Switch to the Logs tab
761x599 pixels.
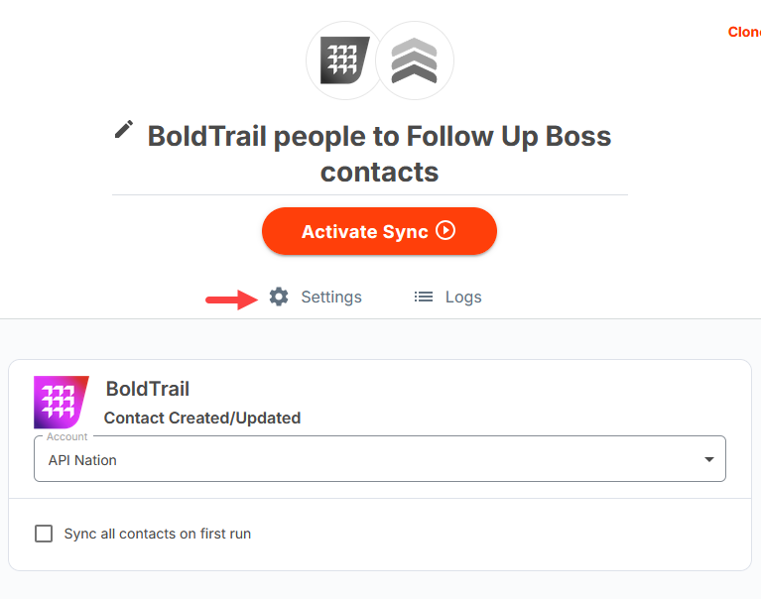(x=462, y=297)
